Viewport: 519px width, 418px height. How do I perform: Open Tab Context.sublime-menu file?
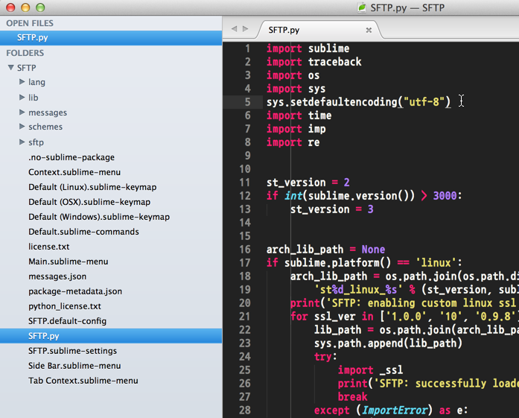pos(83,381)
